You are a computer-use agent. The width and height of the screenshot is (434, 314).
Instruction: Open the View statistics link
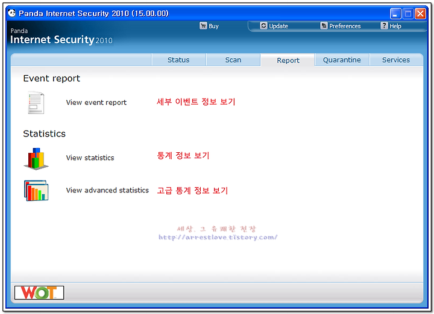tap(90, 158)
